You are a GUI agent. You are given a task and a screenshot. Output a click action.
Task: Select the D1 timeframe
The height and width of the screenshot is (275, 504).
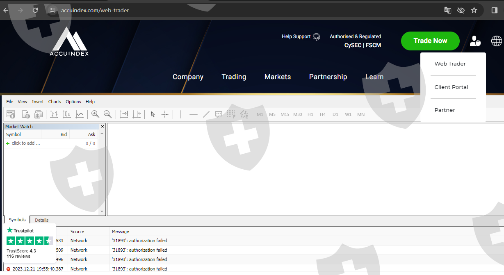(335, 114)
